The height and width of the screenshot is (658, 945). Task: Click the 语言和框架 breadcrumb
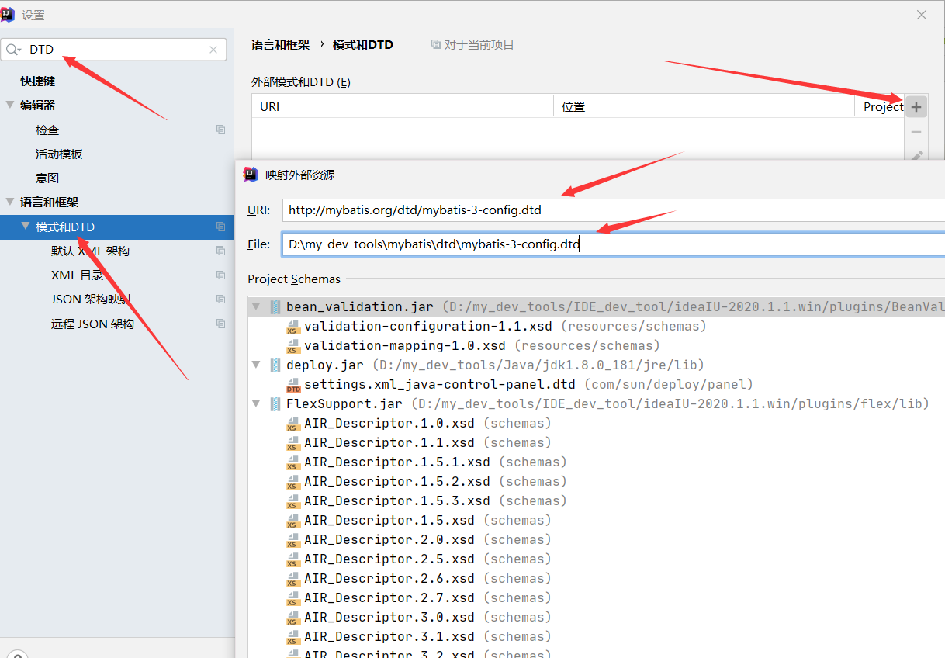click(280, 45)
